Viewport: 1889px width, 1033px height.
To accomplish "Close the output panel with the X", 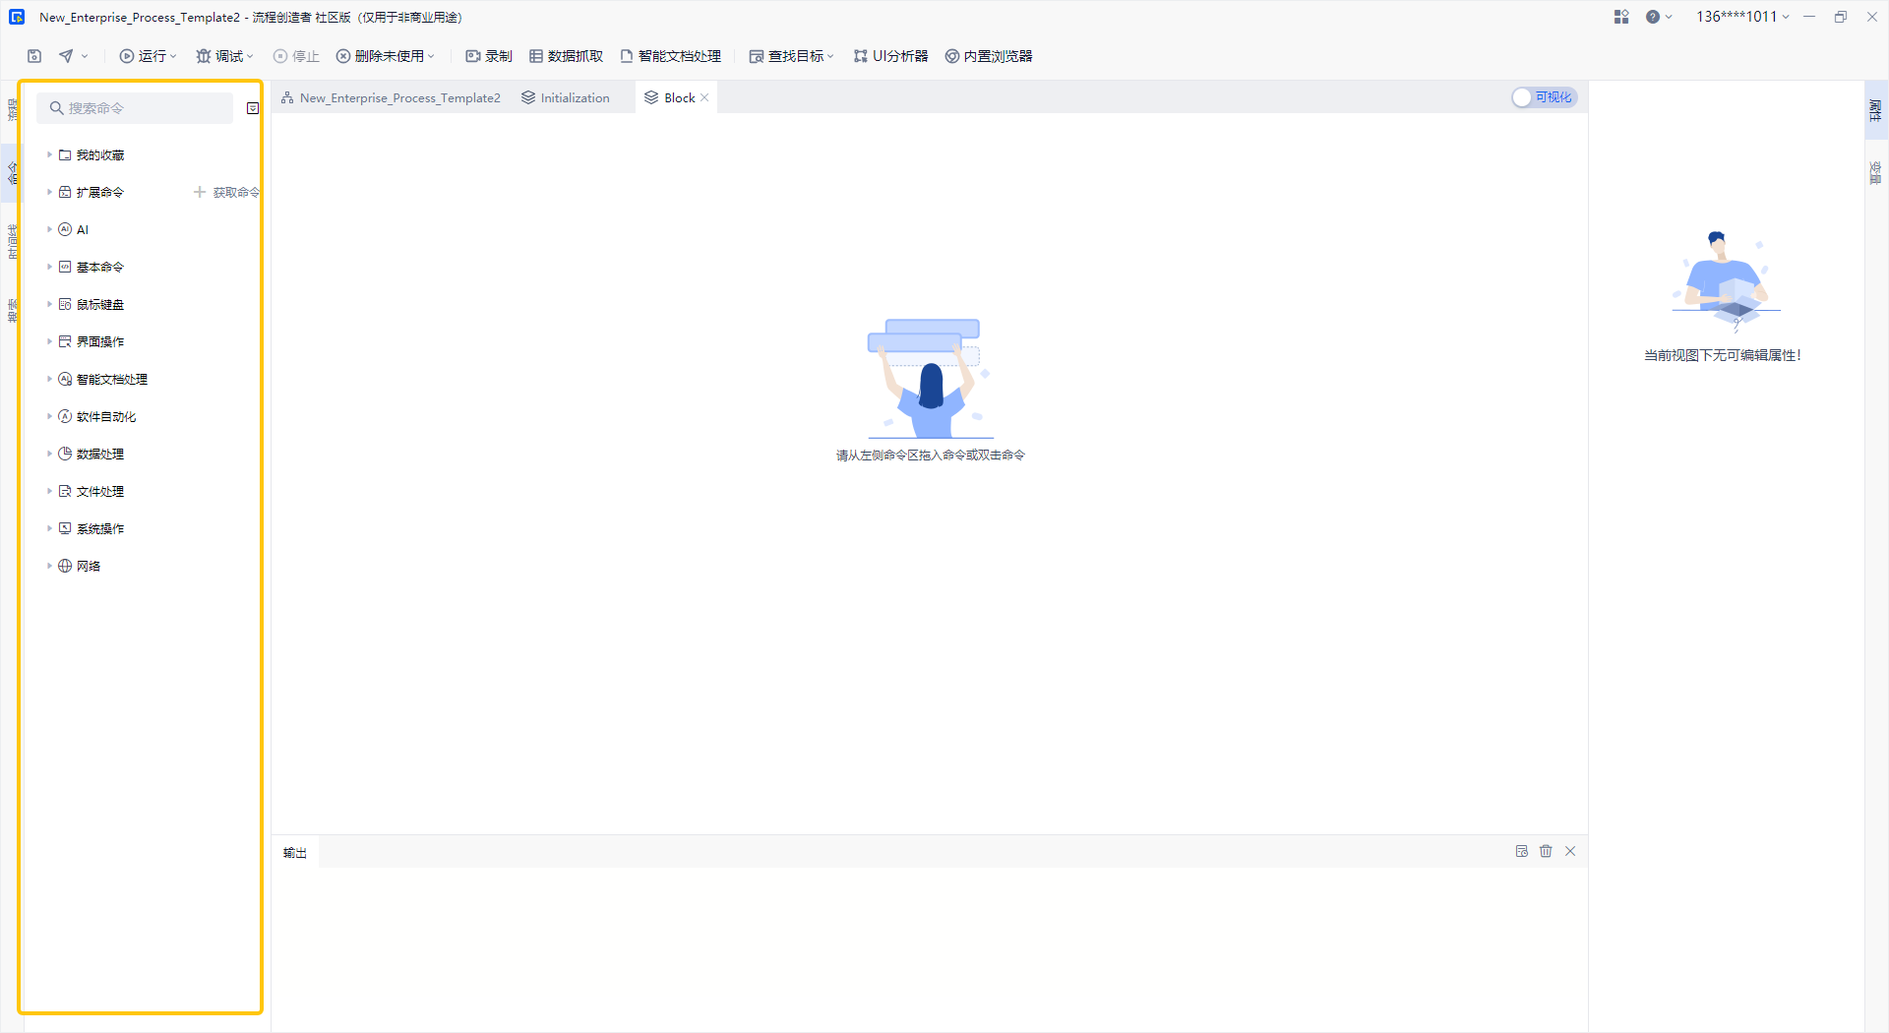I will click(1570, 851).
